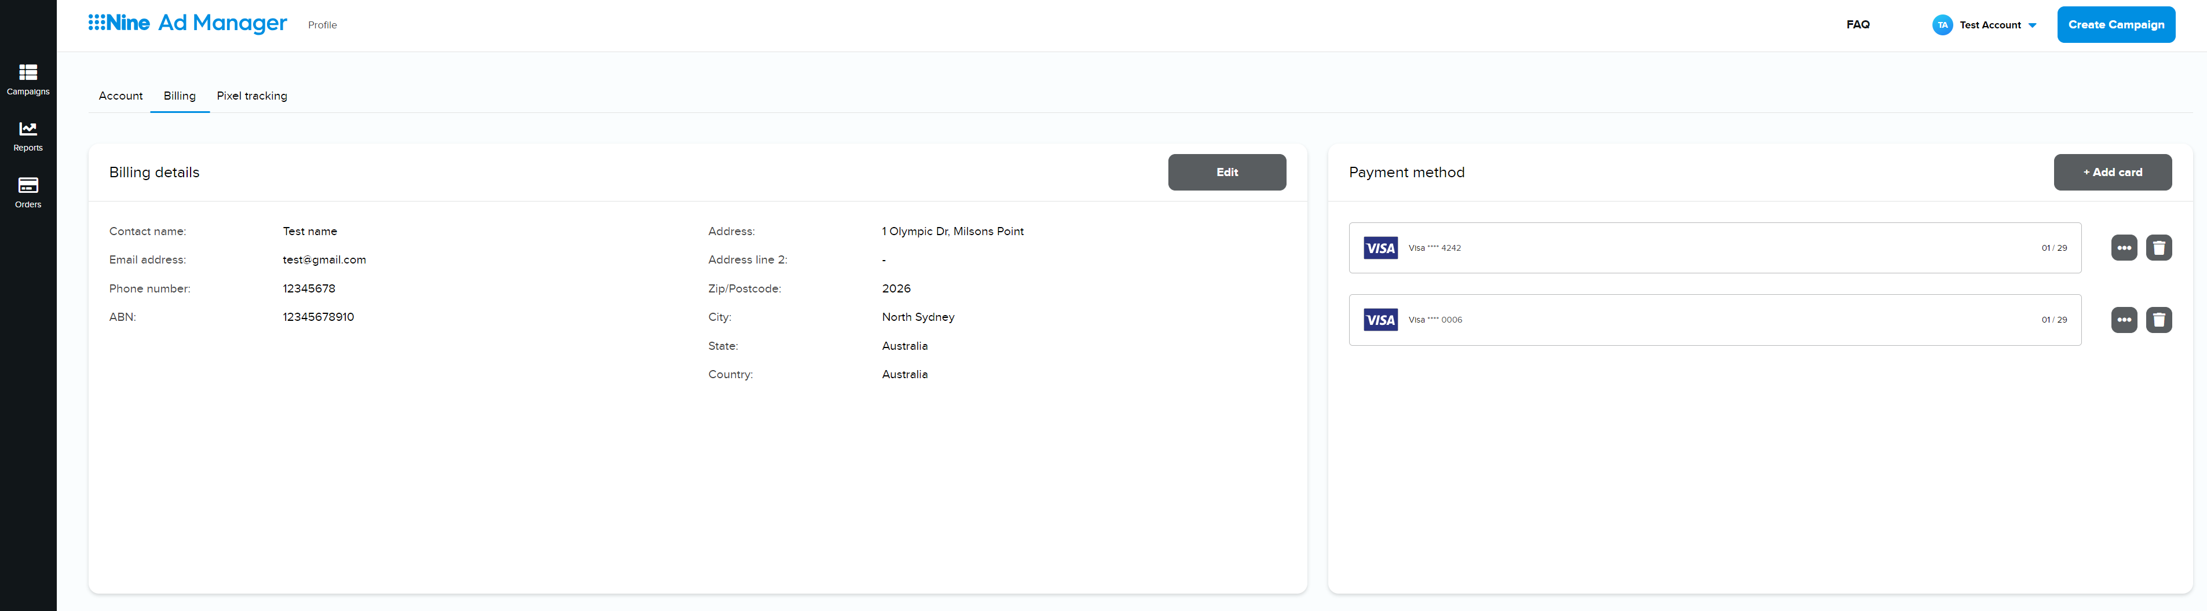Click the city value North Sydney
Screen dimensions: 2207x611
pyautogui.click(x=919, y=317)
